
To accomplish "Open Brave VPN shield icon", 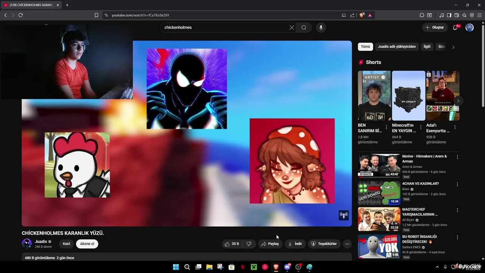I will click(472, 15).
